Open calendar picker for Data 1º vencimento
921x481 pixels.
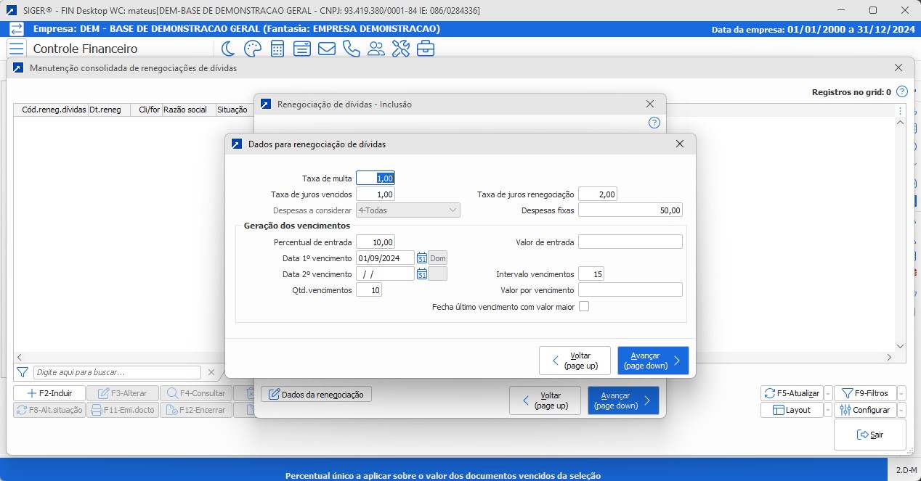coord(421,258)
